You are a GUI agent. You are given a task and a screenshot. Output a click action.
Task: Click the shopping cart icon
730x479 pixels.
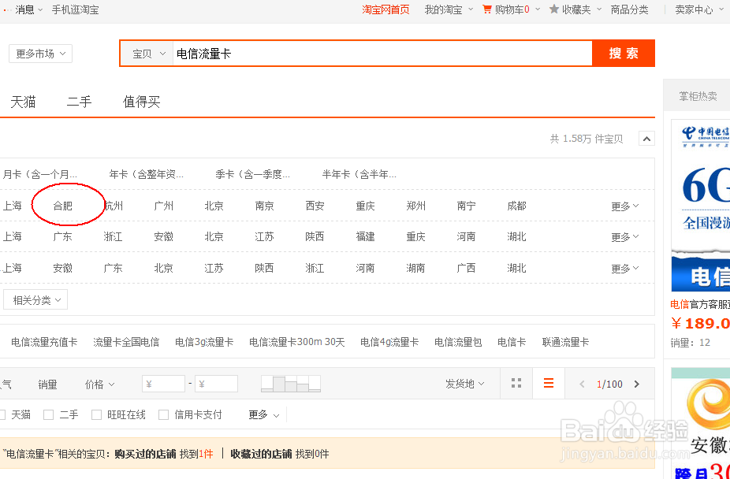(487, 9)
